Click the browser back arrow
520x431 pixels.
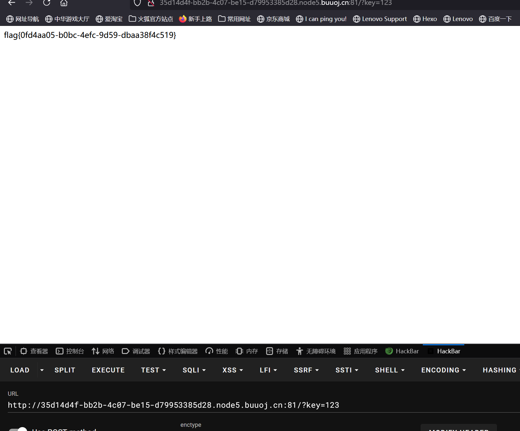pyautogui.click(x=12, y=3)
